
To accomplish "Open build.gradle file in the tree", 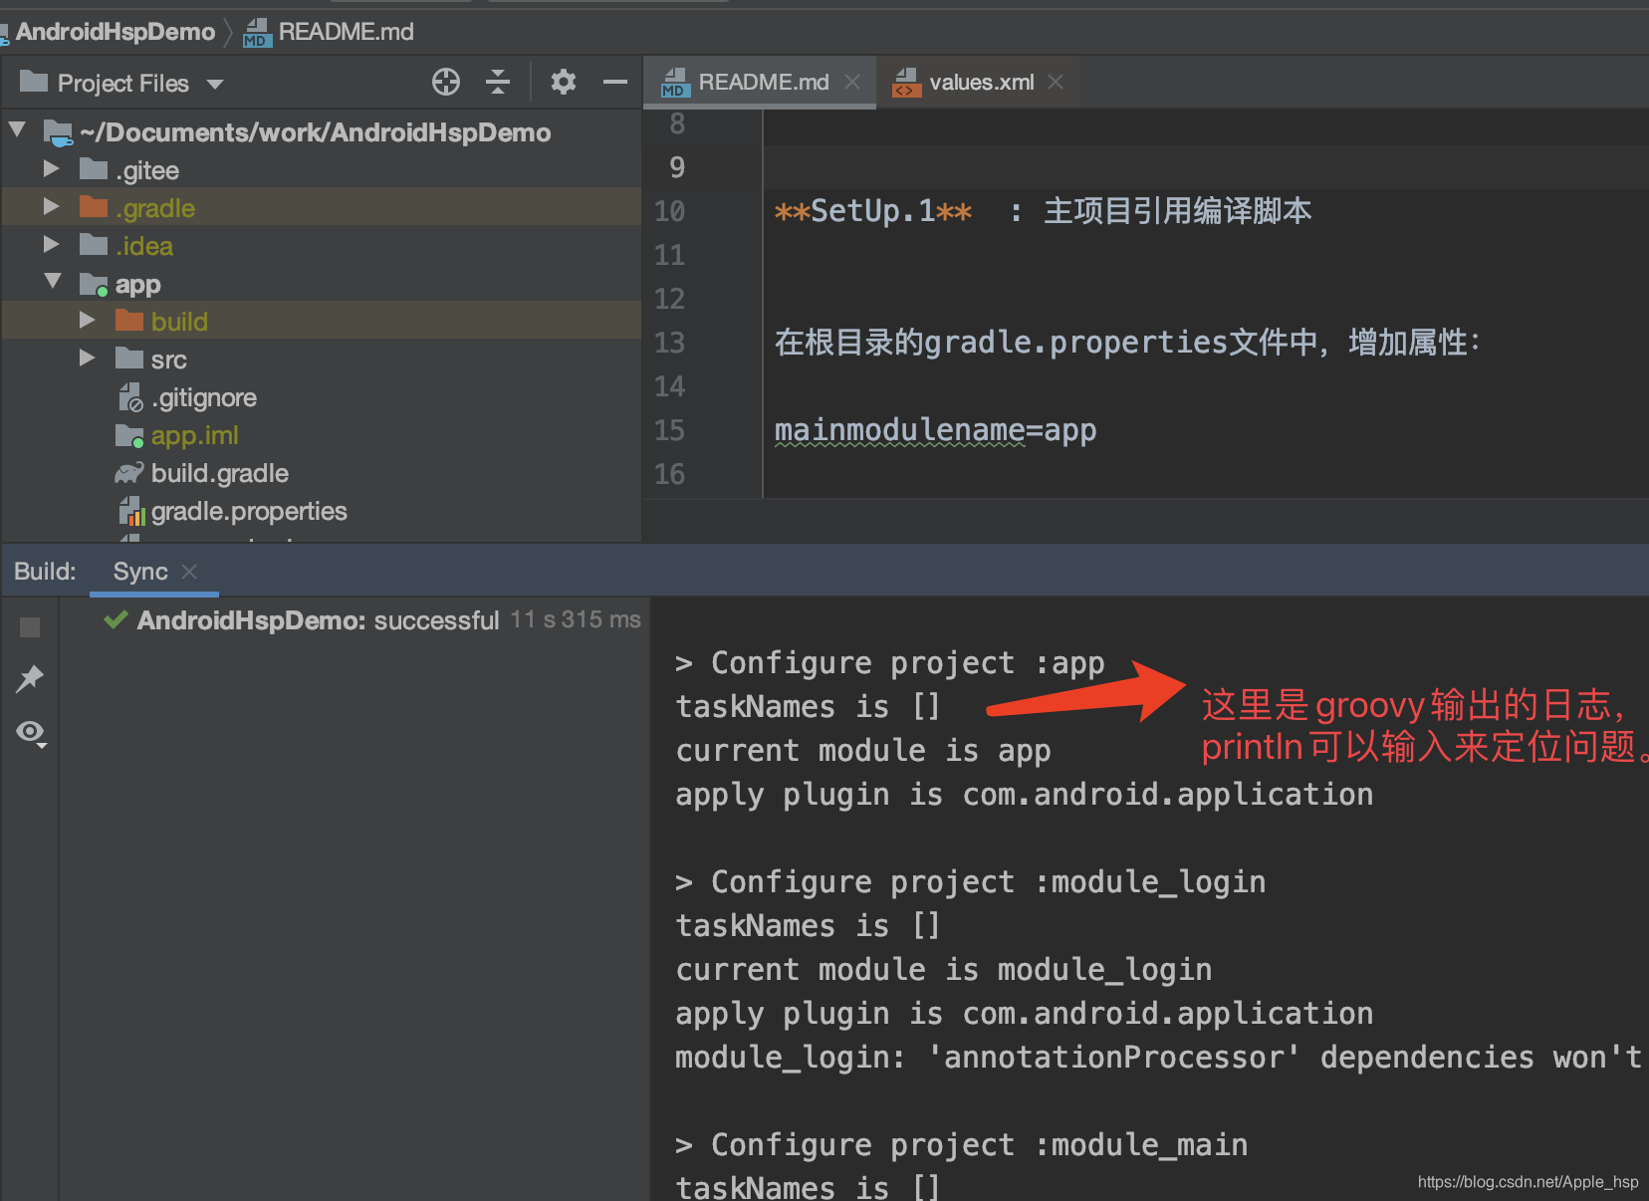I will pyautogui.click(x=219, y=473).
